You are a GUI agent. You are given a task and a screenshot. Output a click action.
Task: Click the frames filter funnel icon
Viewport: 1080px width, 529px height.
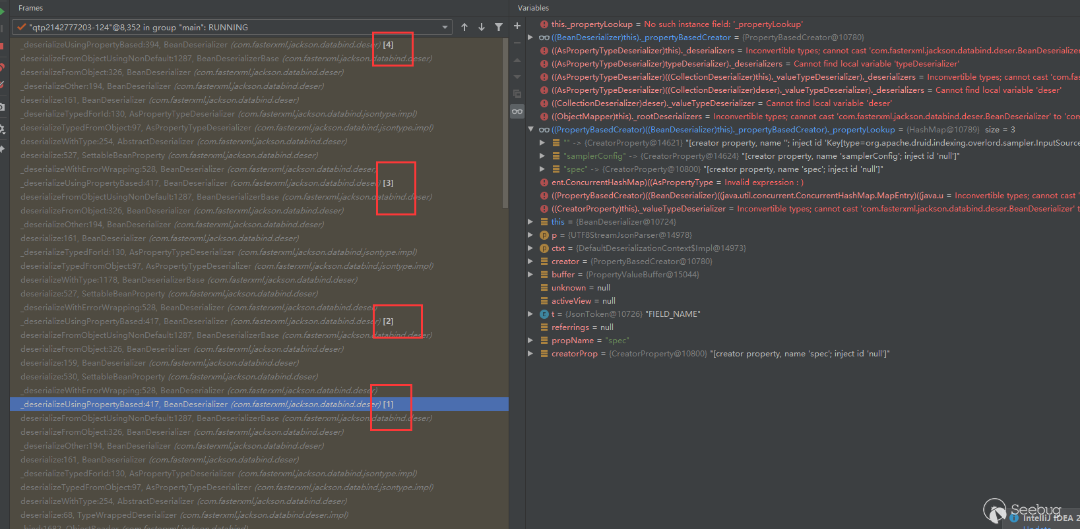pos(499,27)
